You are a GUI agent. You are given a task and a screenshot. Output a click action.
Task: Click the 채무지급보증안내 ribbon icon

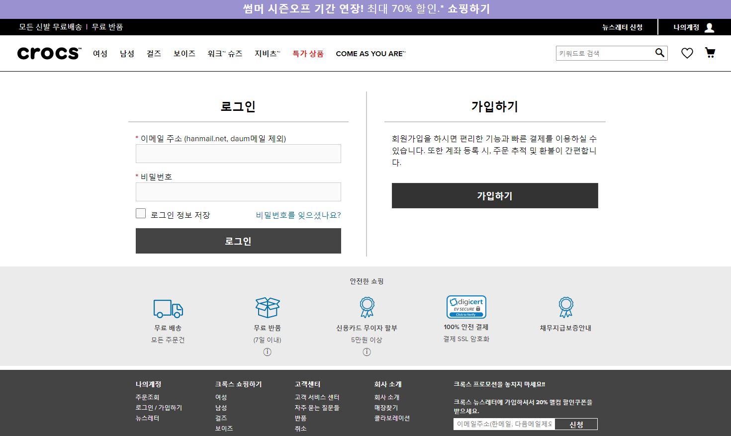click(566, 307)
